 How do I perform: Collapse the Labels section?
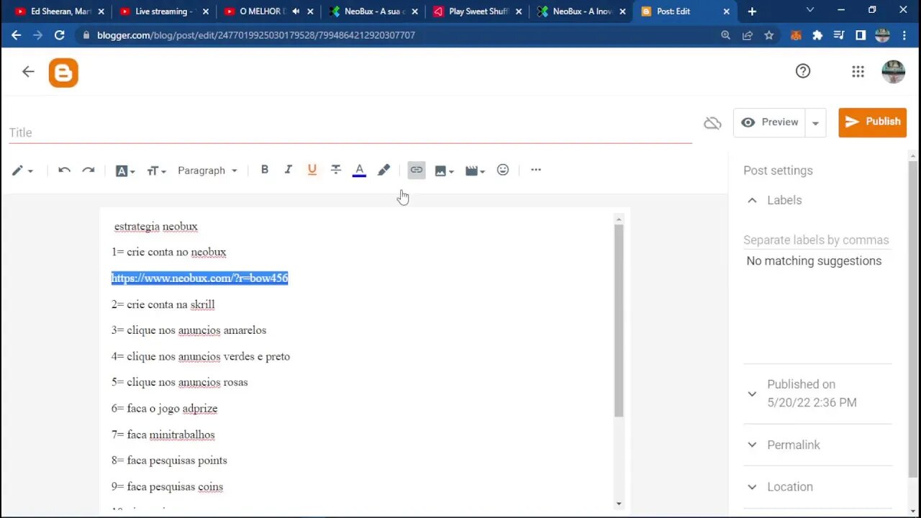(x=752, y=200)
